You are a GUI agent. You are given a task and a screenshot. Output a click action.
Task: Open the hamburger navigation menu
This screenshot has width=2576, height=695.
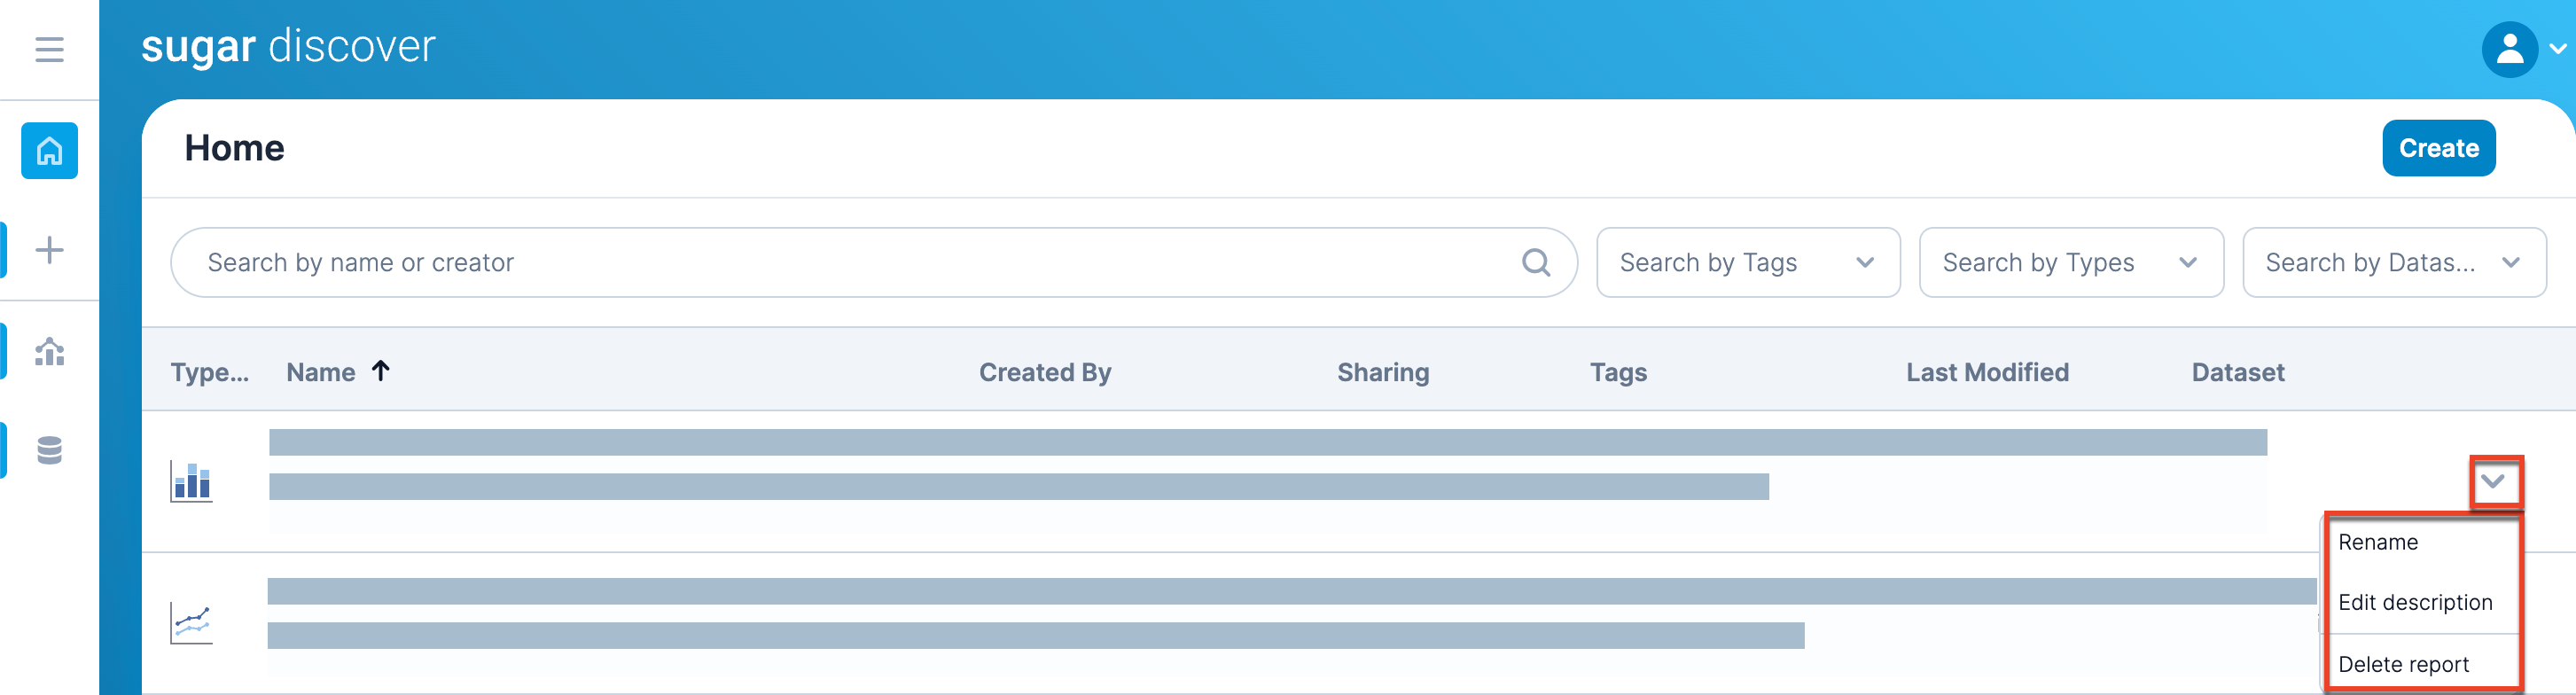click(49, 49)
